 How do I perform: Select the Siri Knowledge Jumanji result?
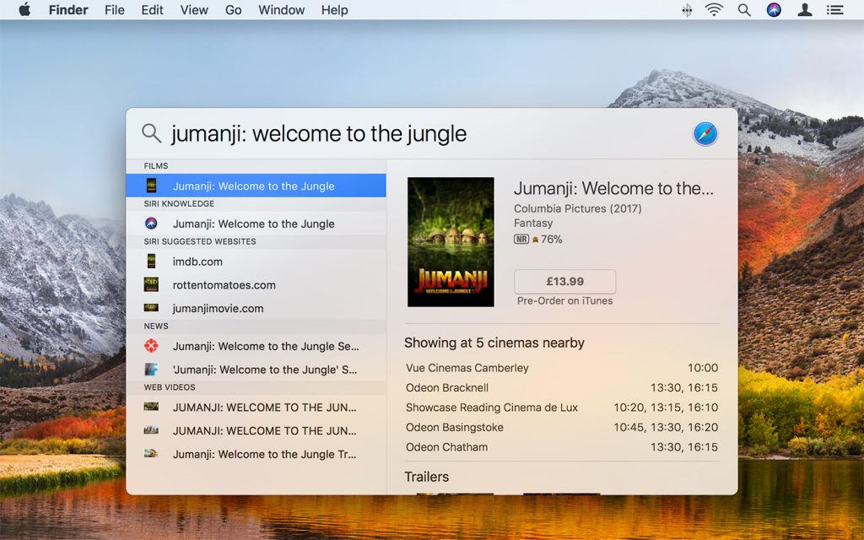(x=256, y=223)
